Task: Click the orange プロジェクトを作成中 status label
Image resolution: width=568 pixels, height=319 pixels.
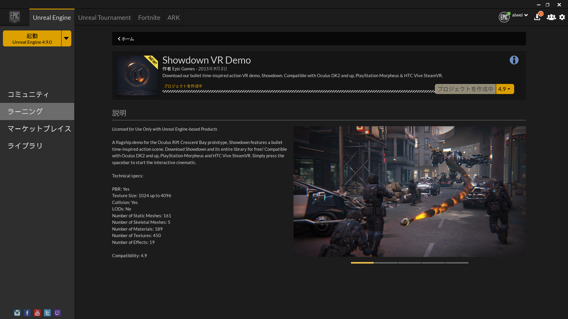Action: (x=183, y=86)
